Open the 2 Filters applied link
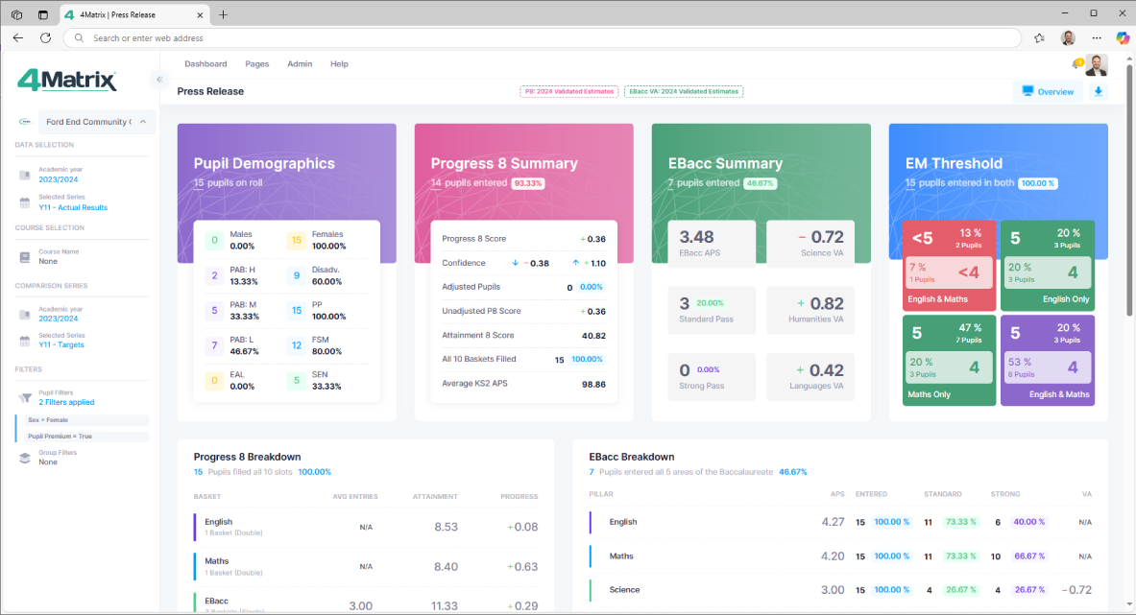 click(x=66, y=402)
